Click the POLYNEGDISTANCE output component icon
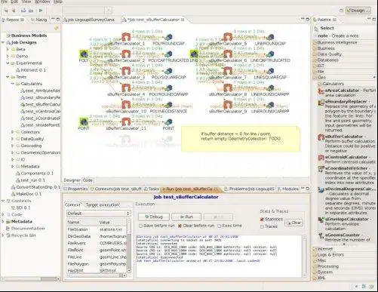Image resolution: width=378 pixels, height=292 pixels. click(x=168, y=105)
